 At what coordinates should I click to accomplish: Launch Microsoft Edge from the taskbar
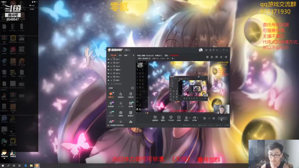(x=25, y=165)
